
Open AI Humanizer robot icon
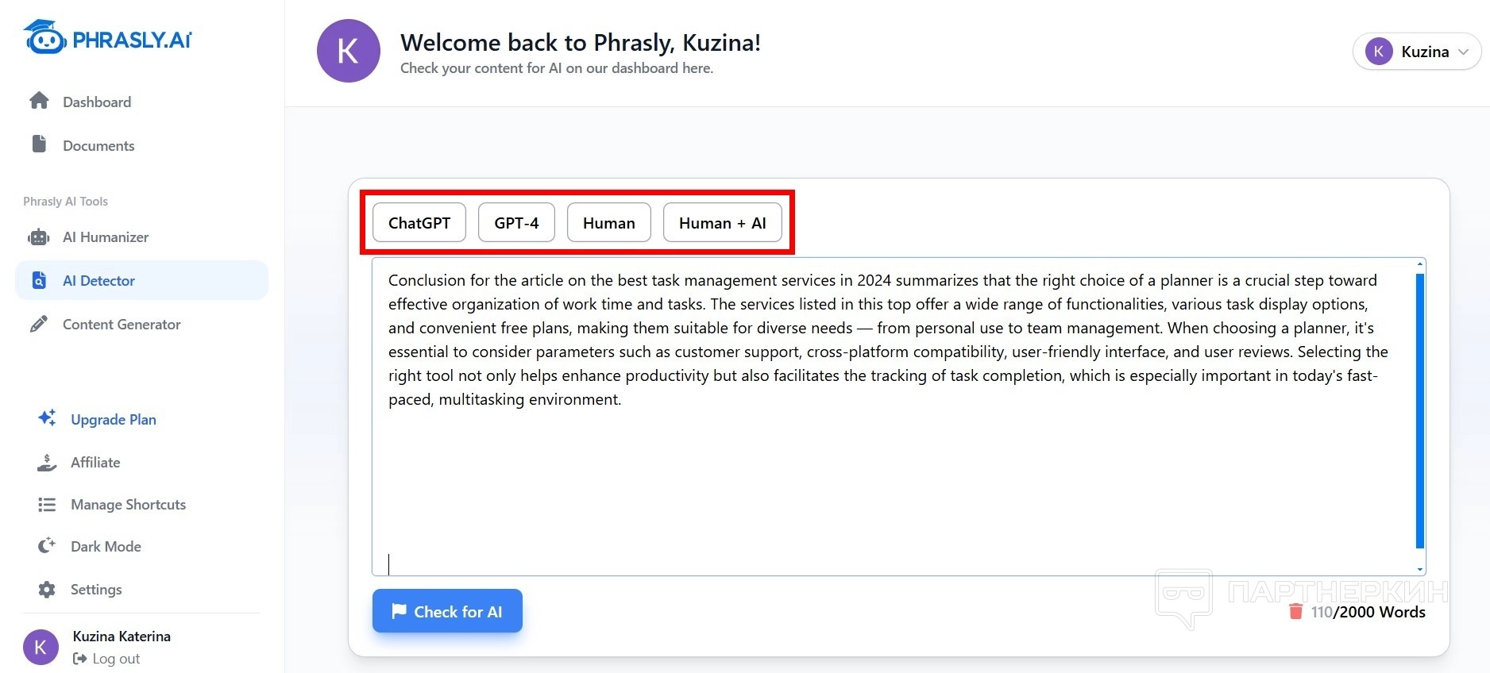(x=39, y=237)
